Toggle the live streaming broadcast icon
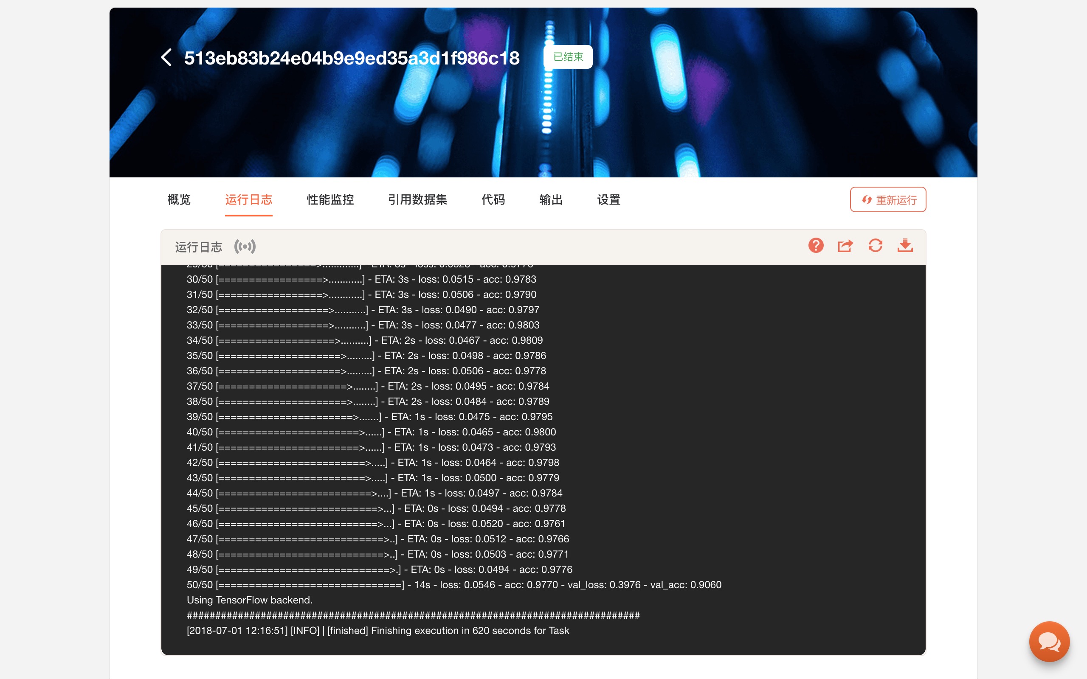 point(245,247)
